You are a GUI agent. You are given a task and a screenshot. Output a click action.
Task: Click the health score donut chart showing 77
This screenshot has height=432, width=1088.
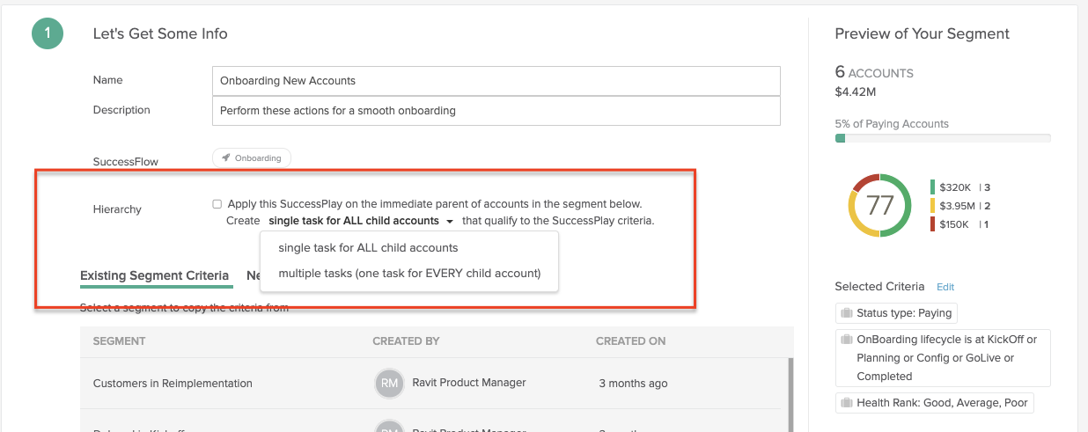click(880, 205)
